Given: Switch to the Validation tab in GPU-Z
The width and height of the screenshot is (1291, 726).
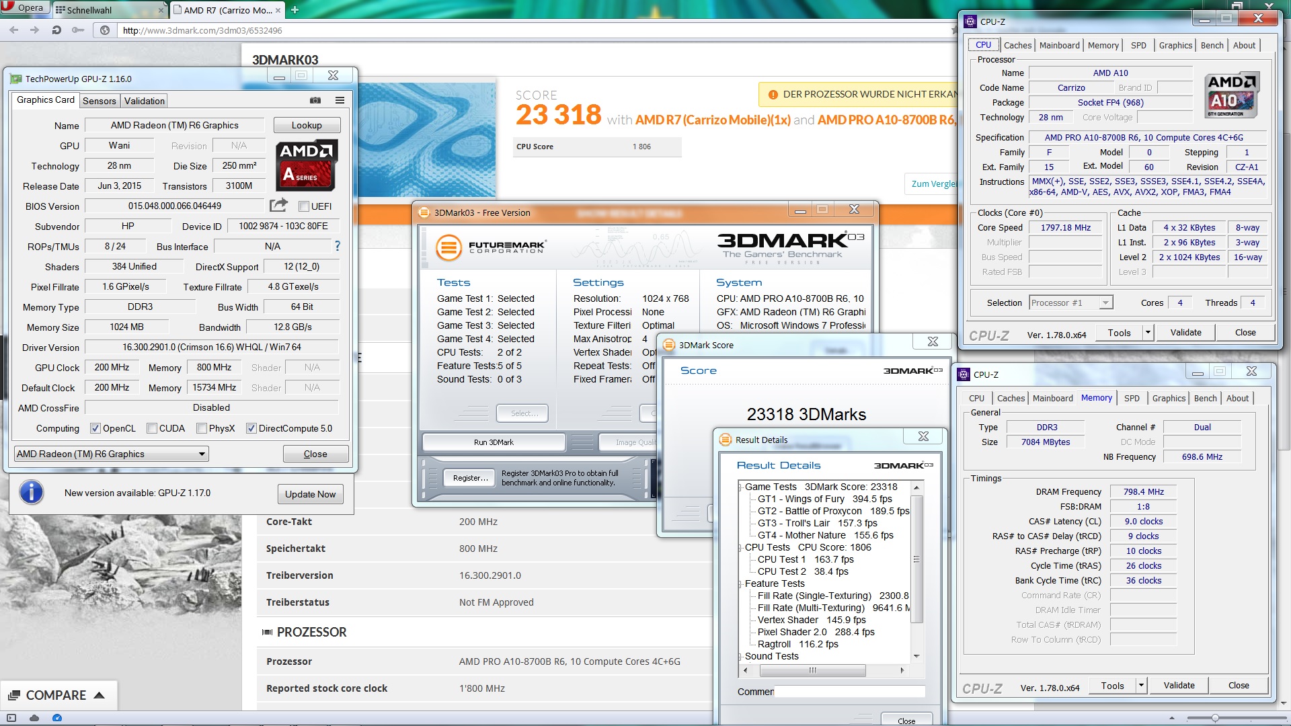Looking at the screenshot, I should pos(144,101).
